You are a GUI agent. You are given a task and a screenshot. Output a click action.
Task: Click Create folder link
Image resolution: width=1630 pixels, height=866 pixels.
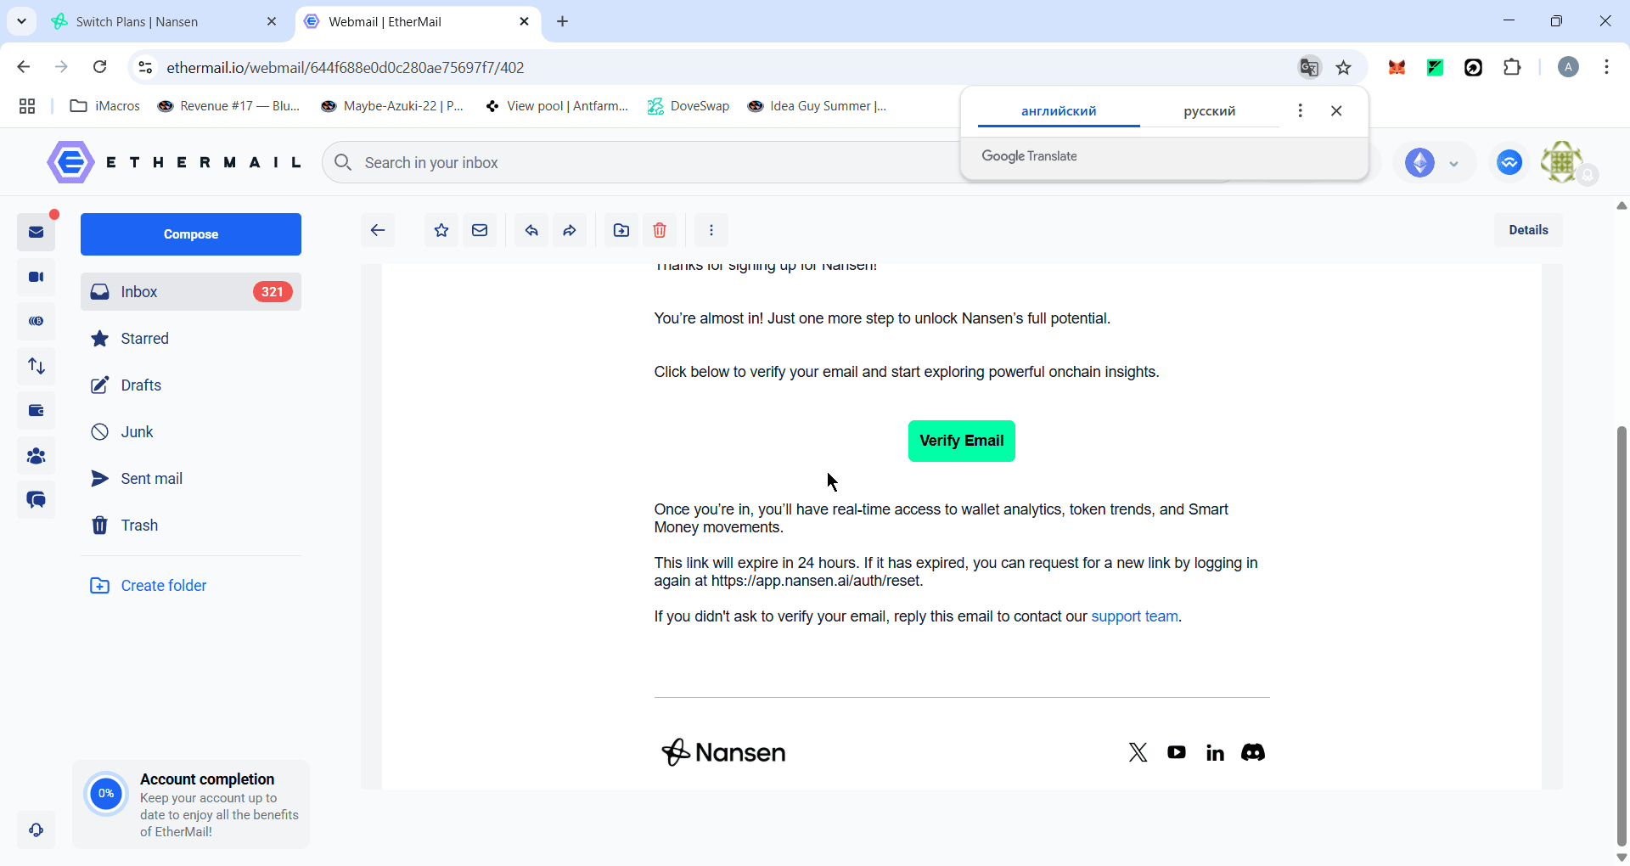pos(149,586)
